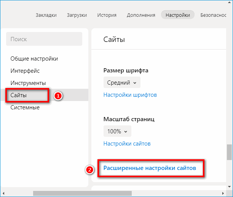The image size is (233, 197).
Task: Select Сайты in the sidebar
Action: [19, 95]
